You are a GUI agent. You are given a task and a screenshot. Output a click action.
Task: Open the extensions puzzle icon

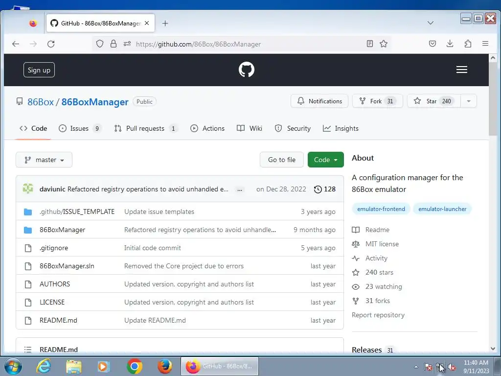click(468, 44)
